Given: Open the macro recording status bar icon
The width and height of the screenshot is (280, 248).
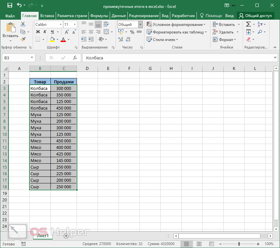Looking at the screenshot, I should pos(23,244).
